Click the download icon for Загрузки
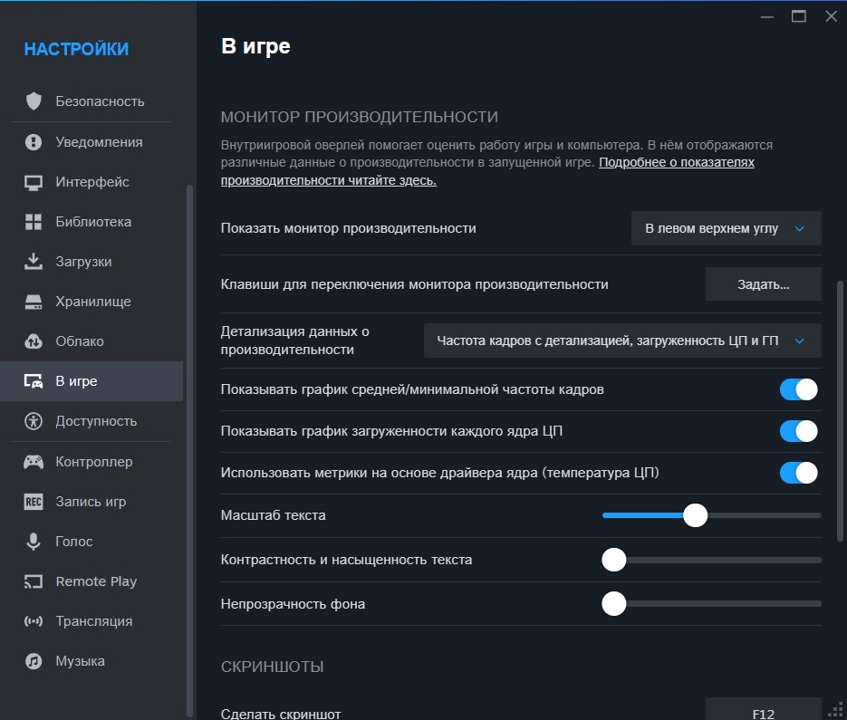Image resolution: width=847 pixels, height=720 pixels. 34,262
